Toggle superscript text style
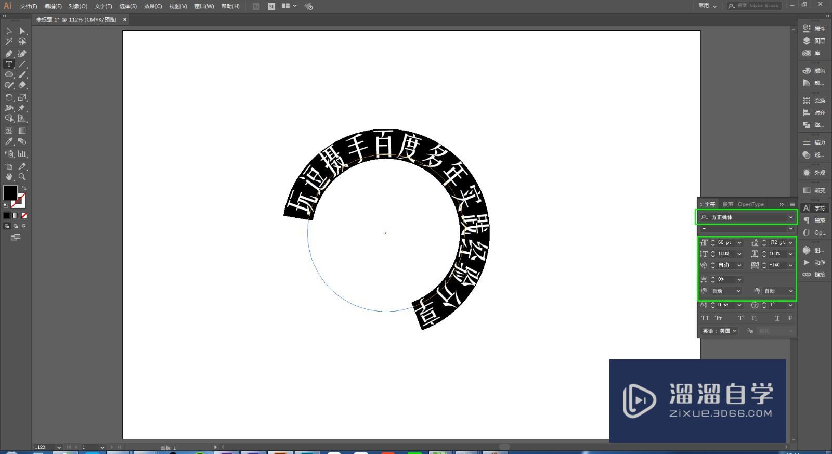Screen dimensions: 832x454 pos(741,318)
